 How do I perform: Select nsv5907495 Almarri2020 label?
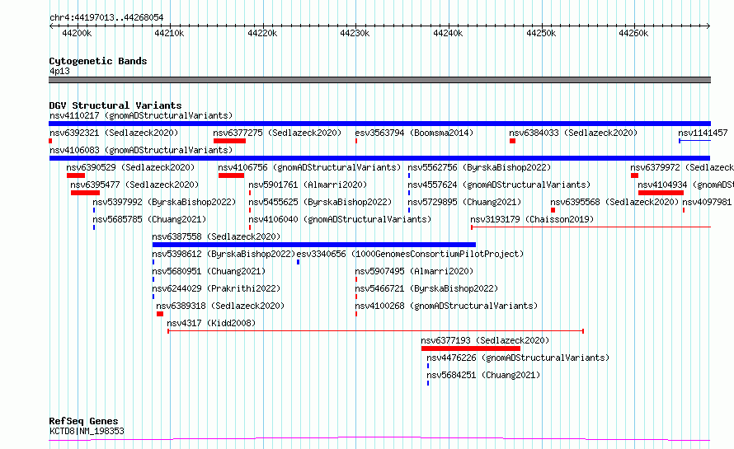click(x=414, y=271)
